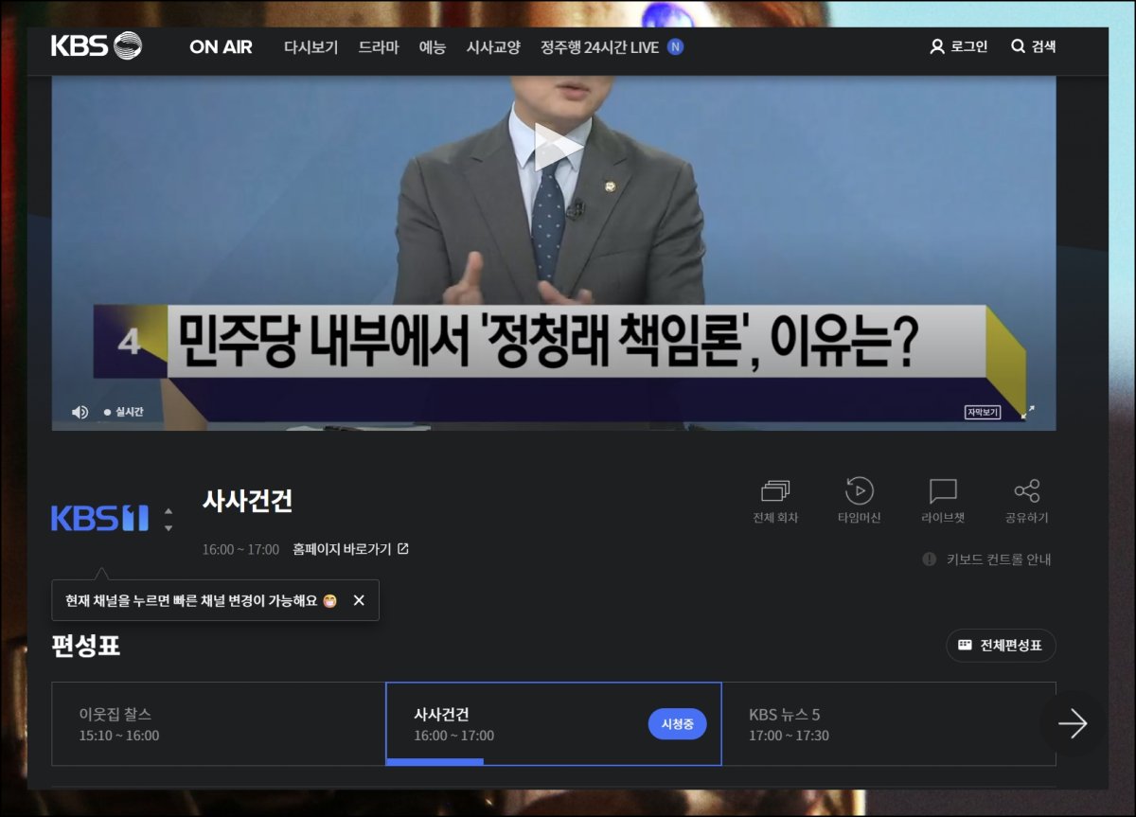Click the 실시간 live indicator
Viewport: 1136px width, 817px height.
coord(124,412)
